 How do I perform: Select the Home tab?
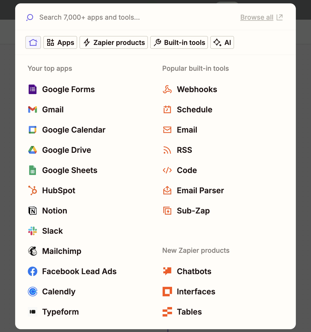[33, 42]
